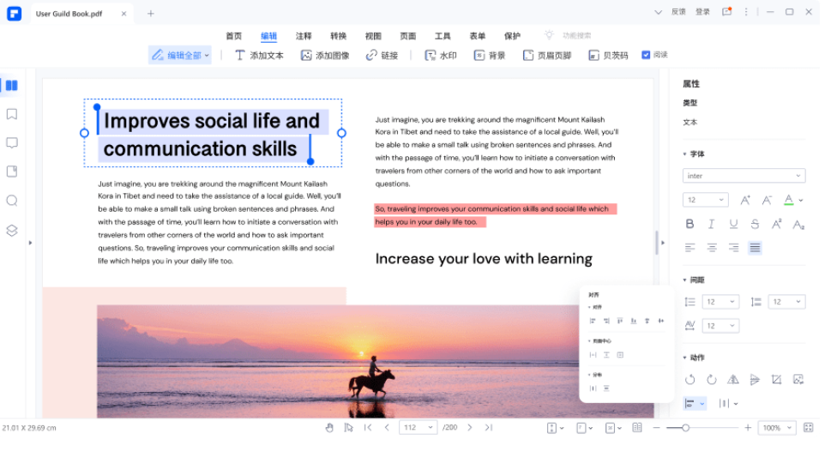Image resolution: width=825 pixels, height=458 pixels.
Task: Switch to the 页面 (Page) tab
Action: (x=407, y=36)
